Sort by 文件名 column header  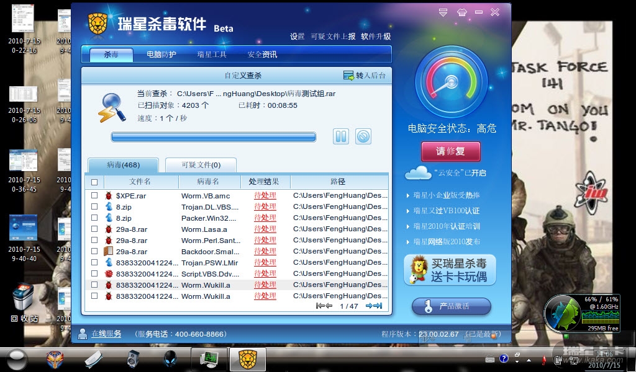(140, 182)
